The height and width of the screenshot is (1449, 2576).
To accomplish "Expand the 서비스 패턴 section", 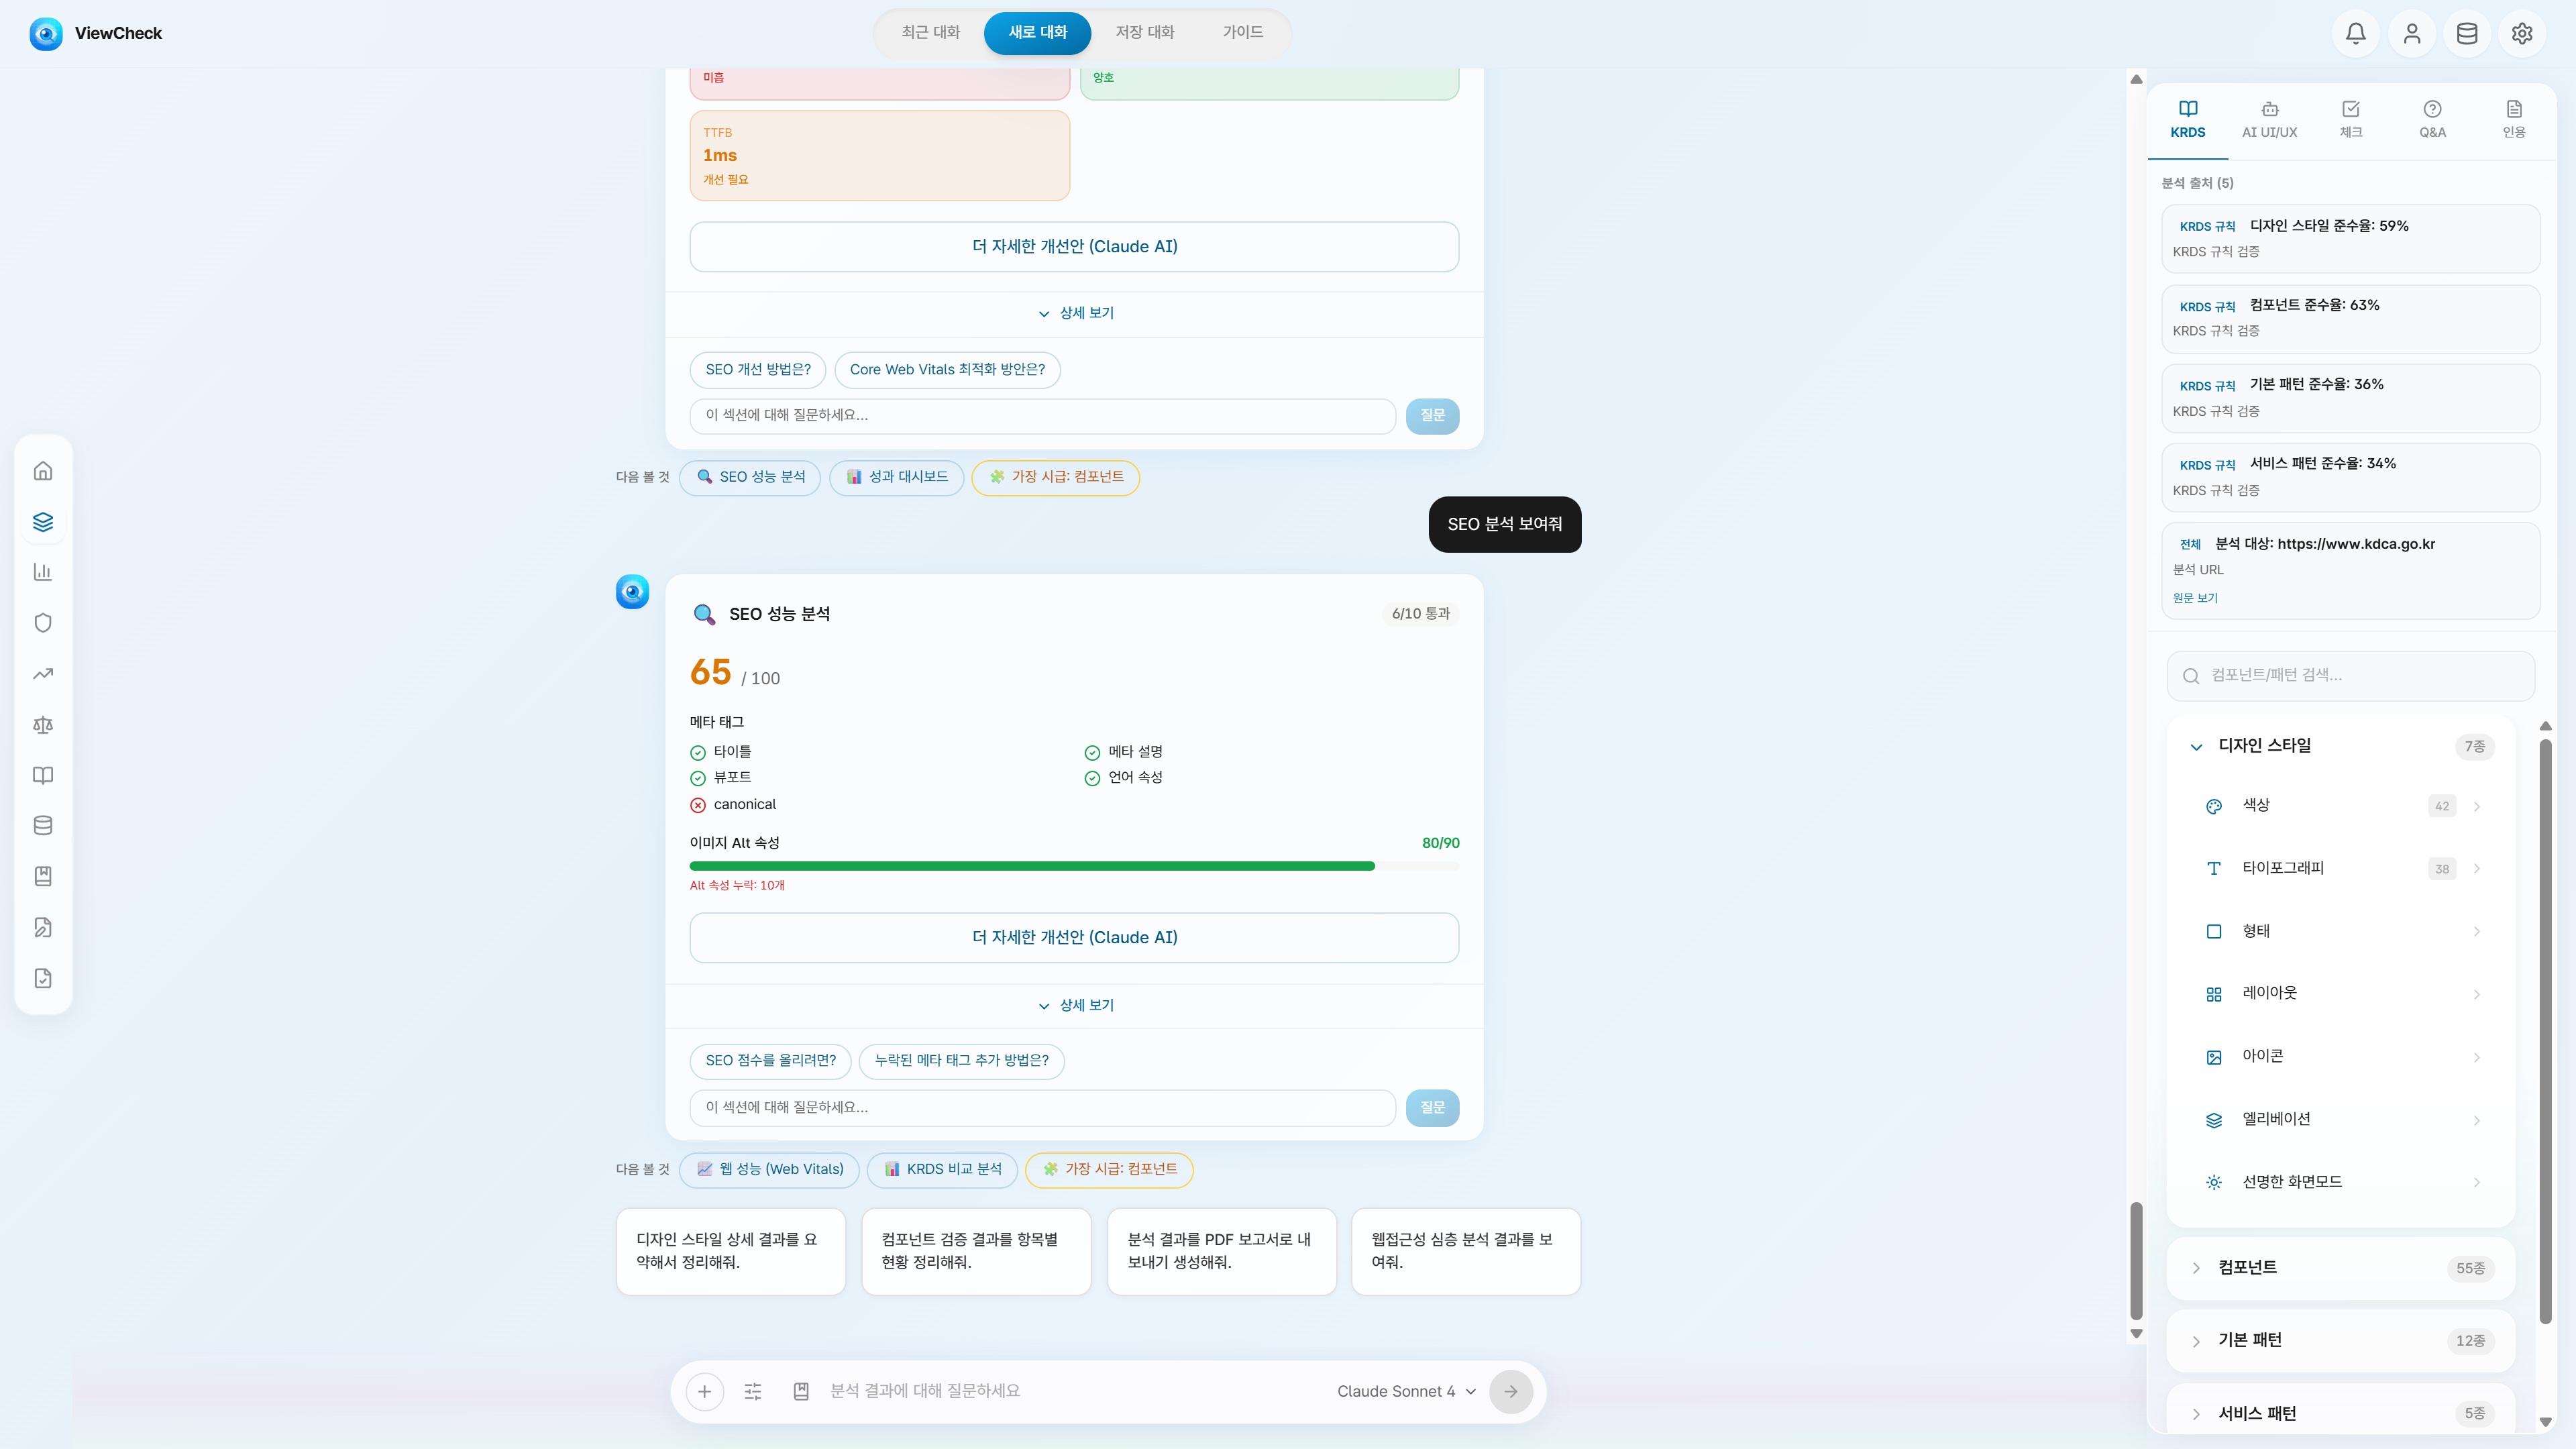I will [2340, 1413].
